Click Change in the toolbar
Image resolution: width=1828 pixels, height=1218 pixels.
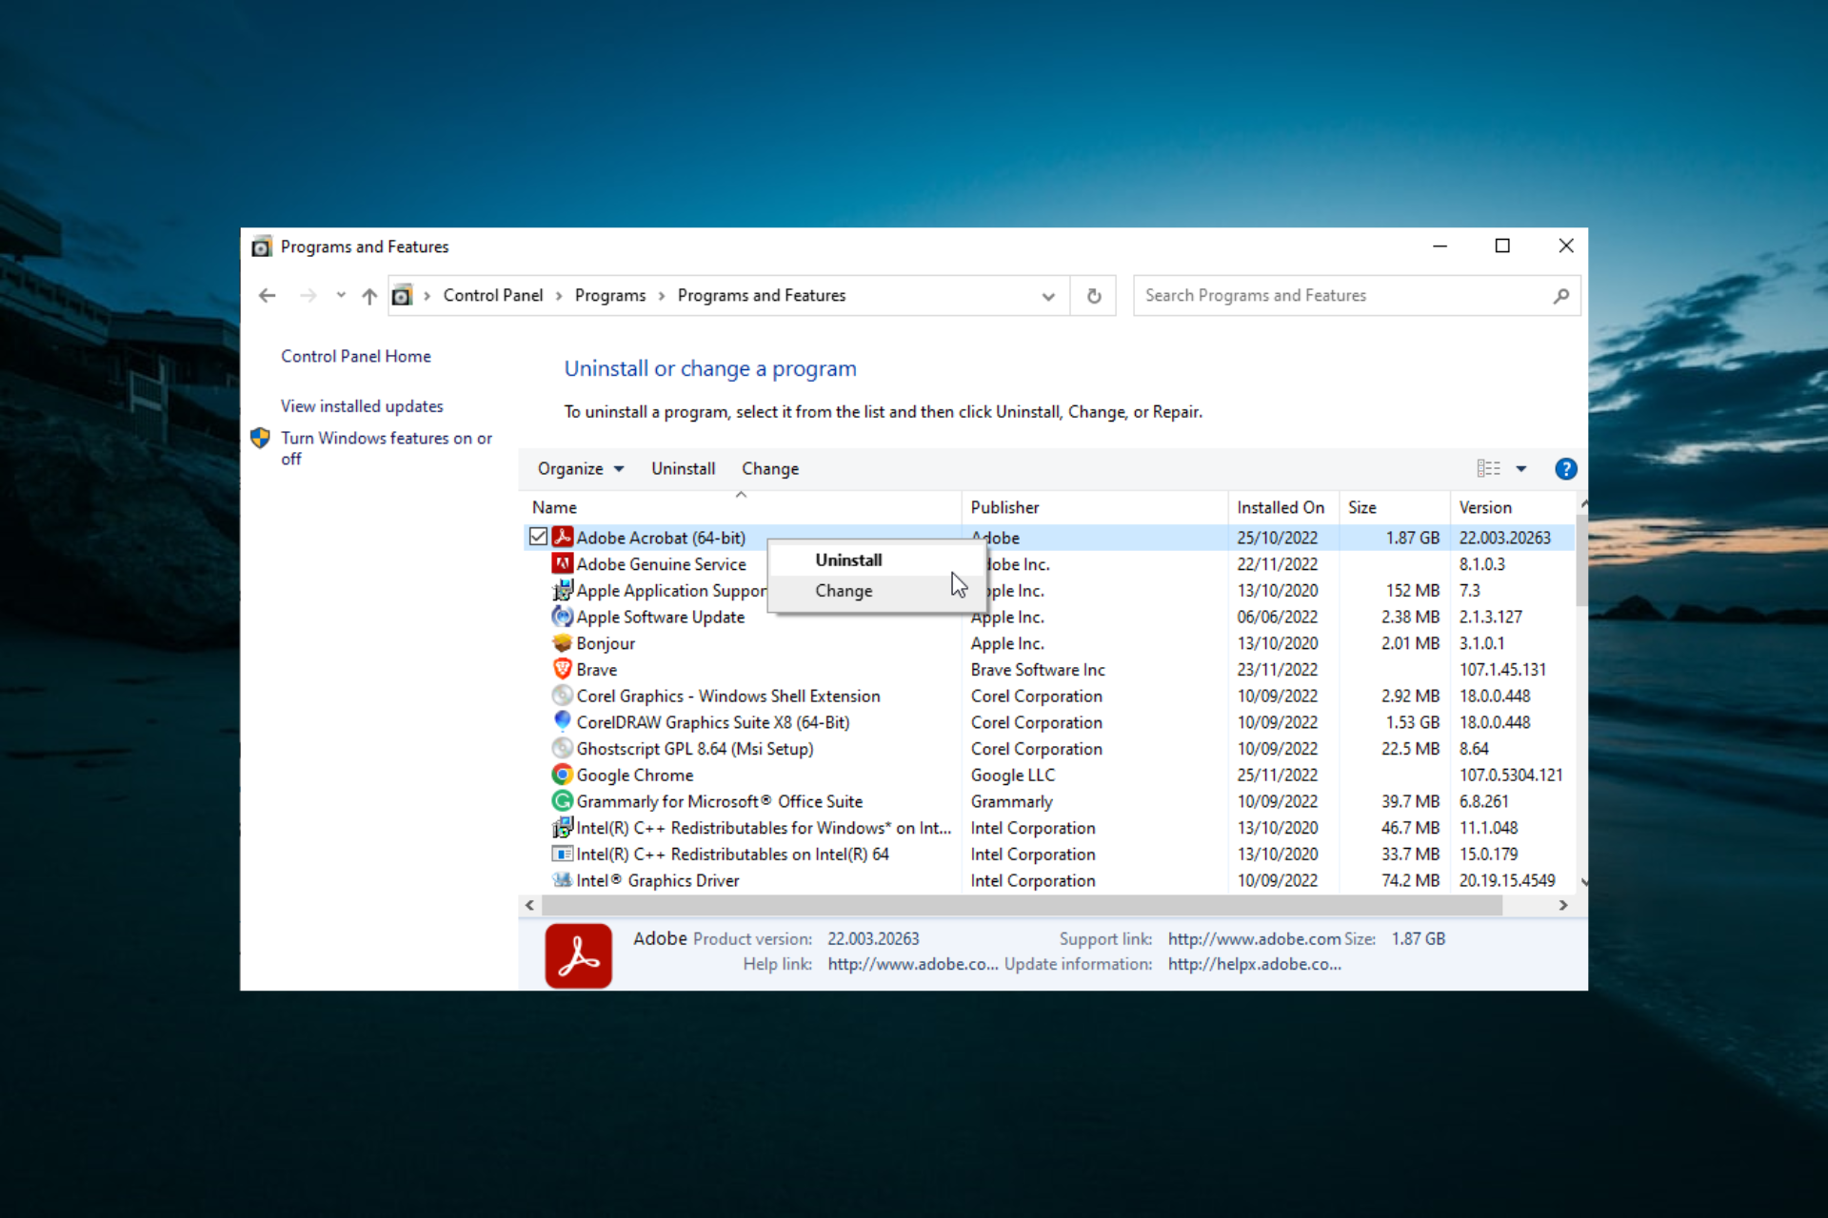click(770, 469)
